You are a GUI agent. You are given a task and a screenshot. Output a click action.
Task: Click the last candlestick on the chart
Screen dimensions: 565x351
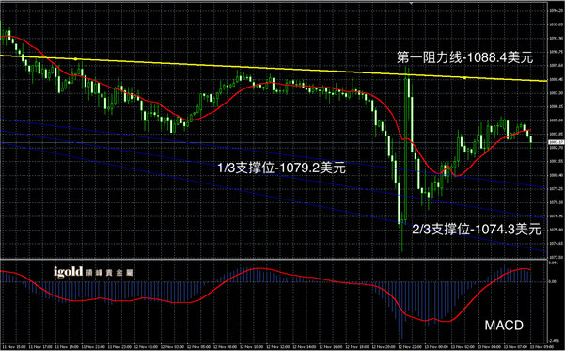531,141
